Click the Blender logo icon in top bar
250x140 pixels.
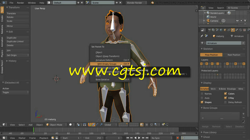tap(152, 3)
